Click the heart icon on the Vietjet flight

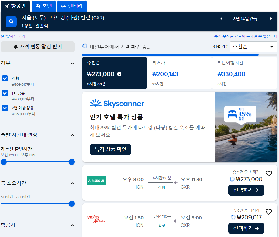click(x=268, y=212)
